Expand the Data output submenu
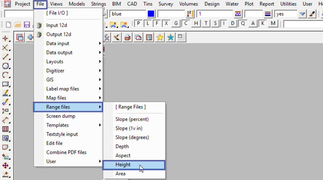The height and width of the screenshot is (180, 323). coord(68,52)
